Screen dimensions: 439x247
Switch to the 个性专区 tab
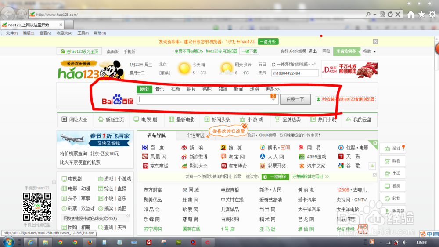click(195, 135)
